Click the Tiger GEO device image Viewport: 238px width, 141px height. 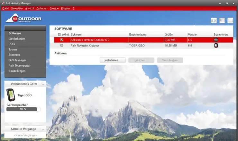tap(11, 95)
